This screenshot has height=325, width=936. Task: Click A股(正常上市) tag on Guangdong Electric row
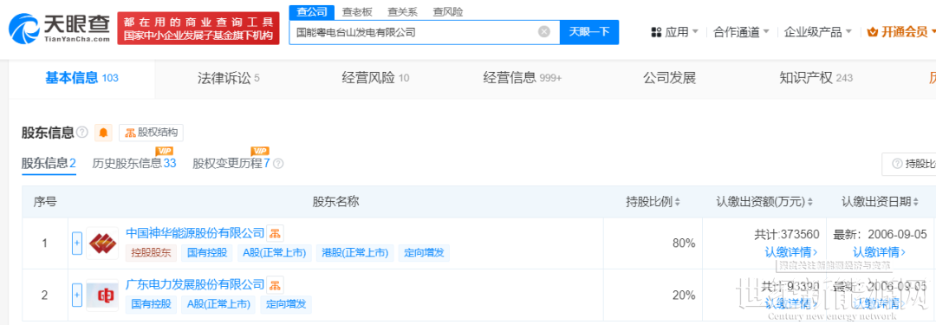click(x=218, y=304)
